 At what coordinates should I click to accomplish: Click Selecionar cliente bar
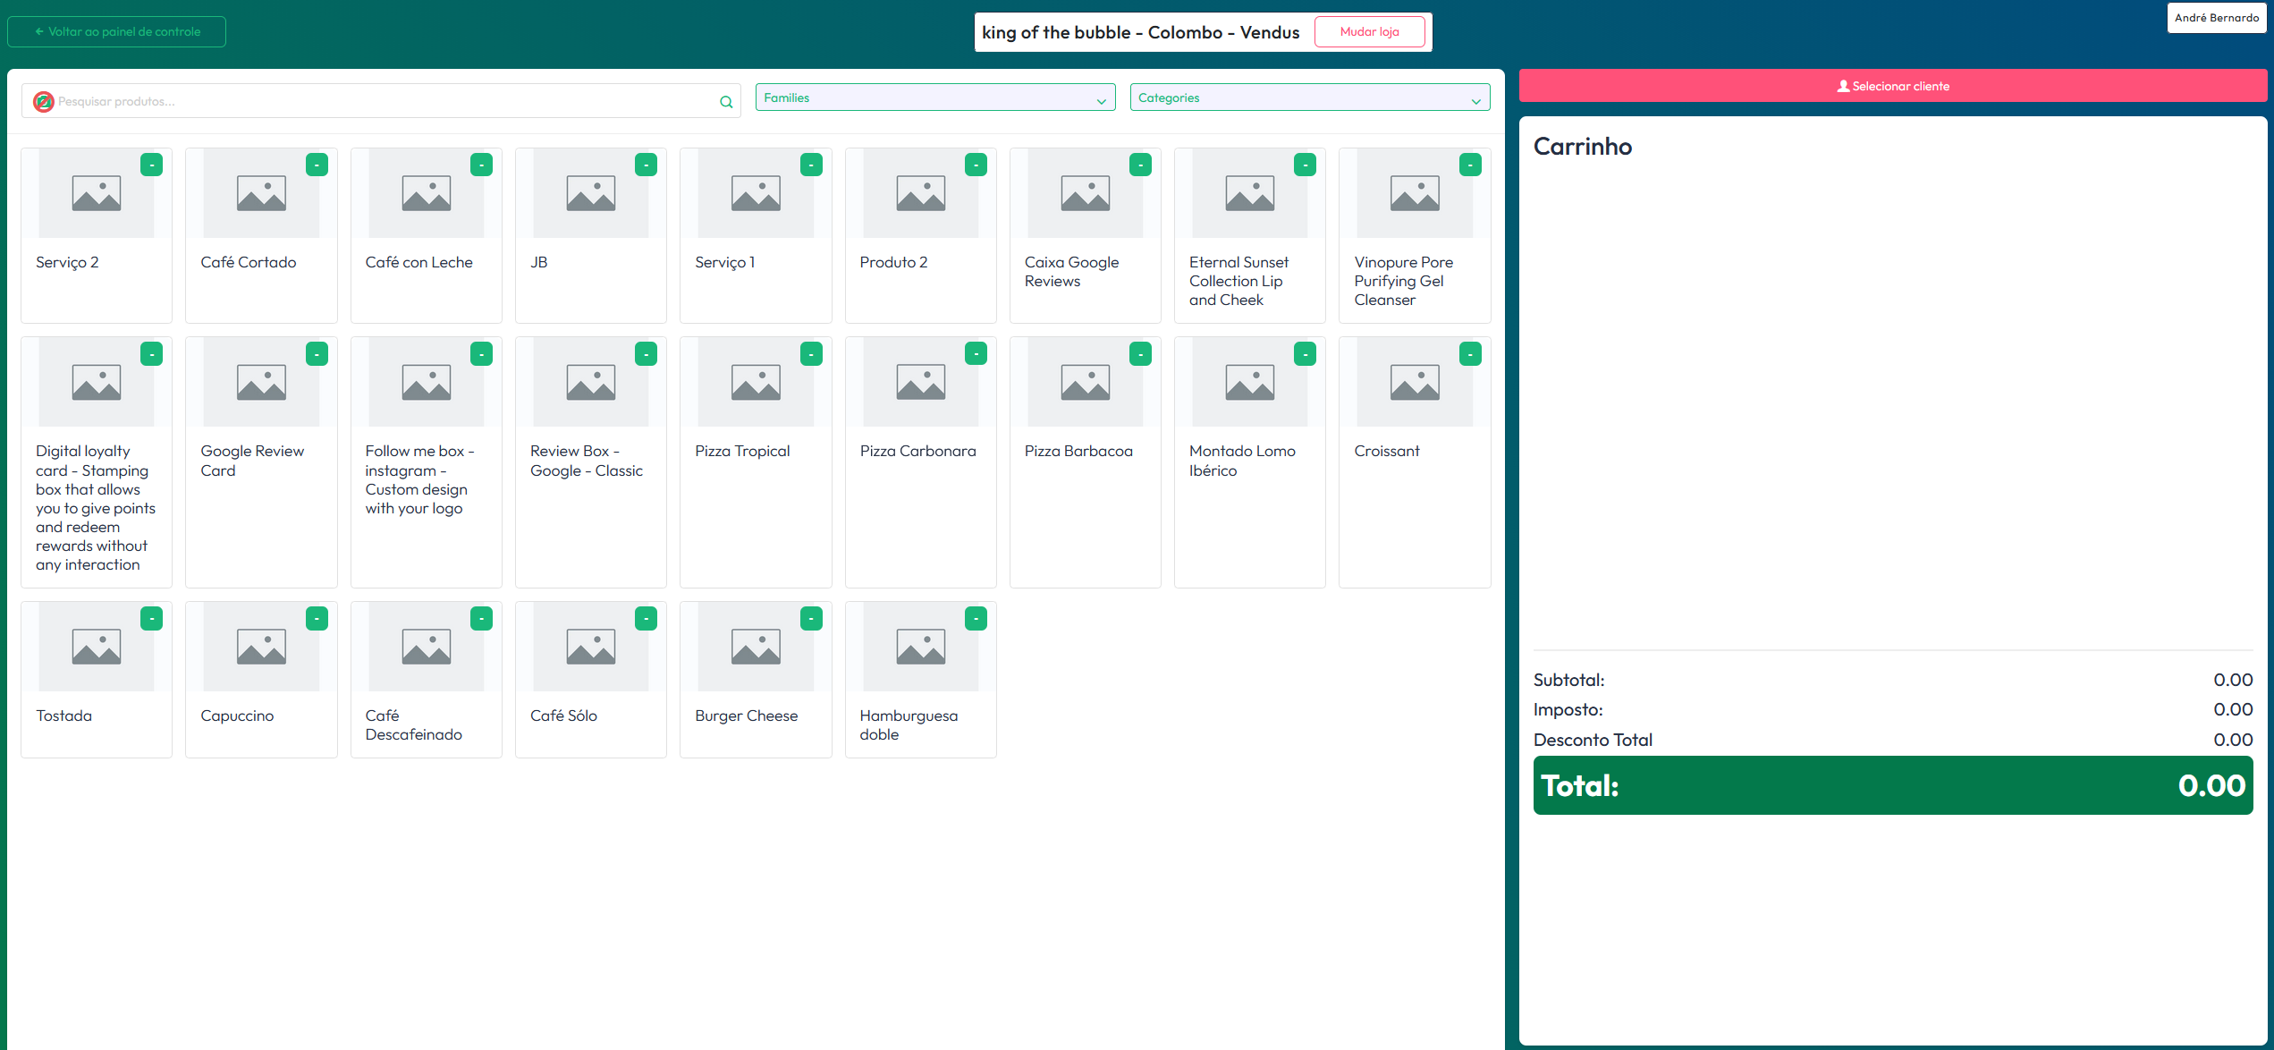[x=1892, y=86]
